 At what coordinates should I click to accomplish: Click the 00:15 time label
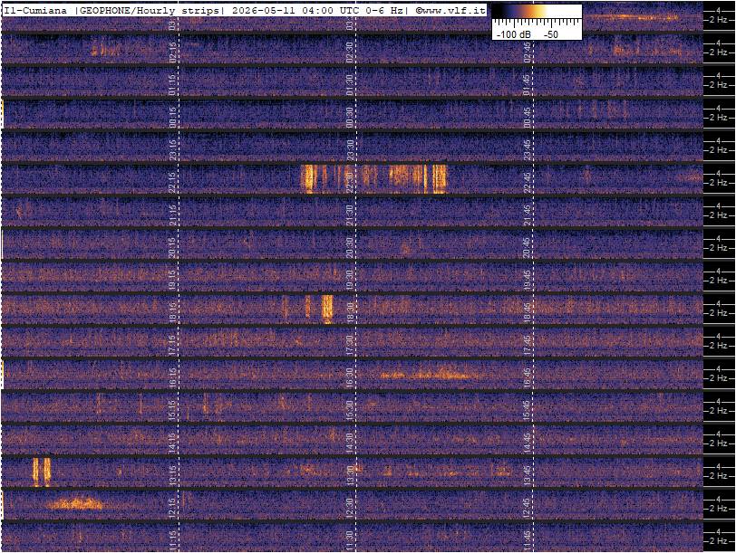click(172, 117)
